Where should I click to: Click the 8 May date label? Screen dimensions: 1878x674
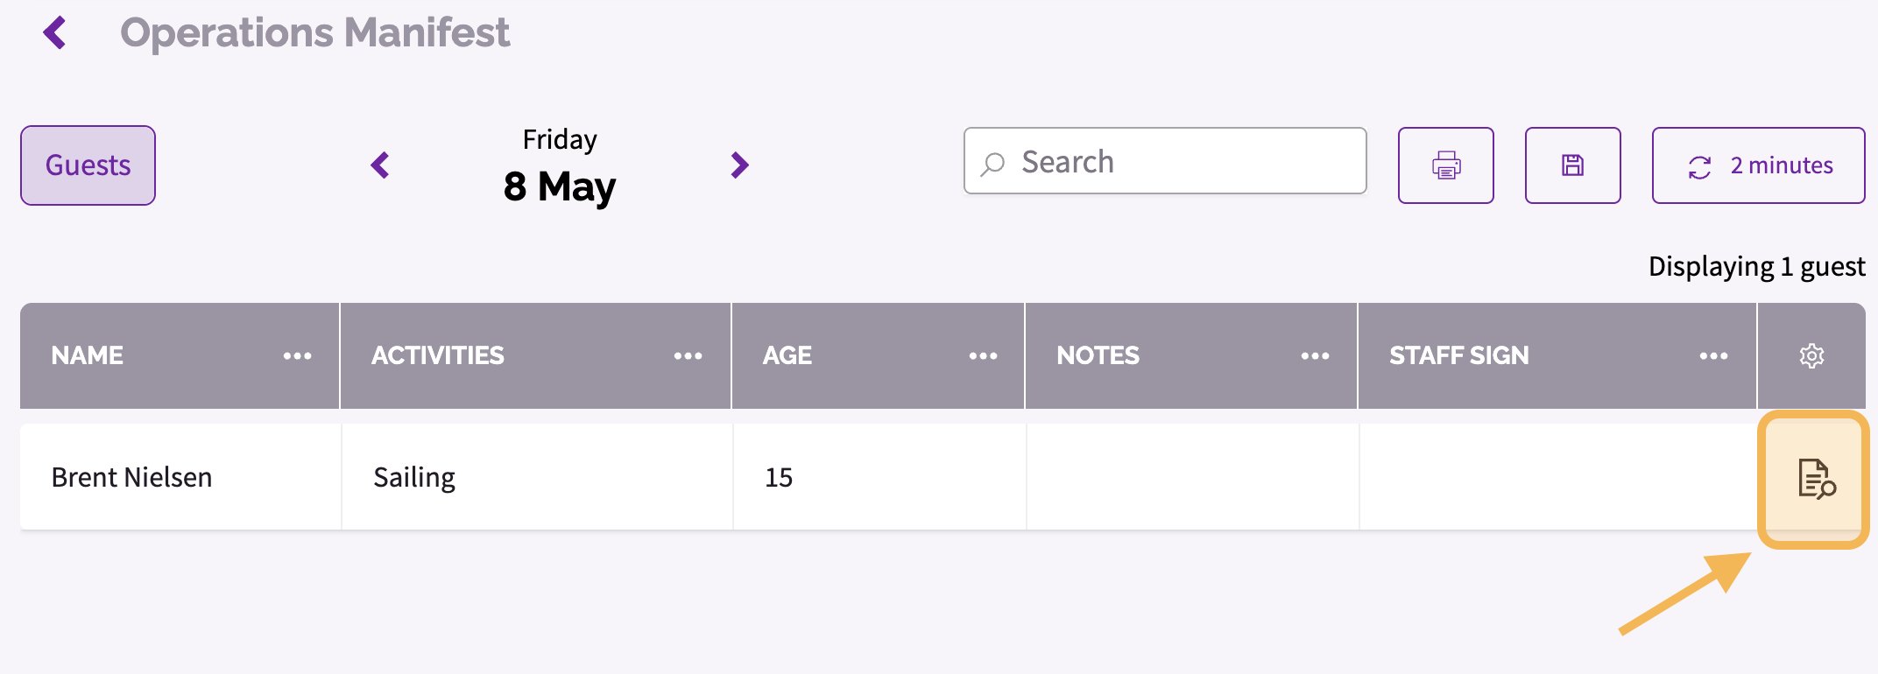click(x=560, y=186)
